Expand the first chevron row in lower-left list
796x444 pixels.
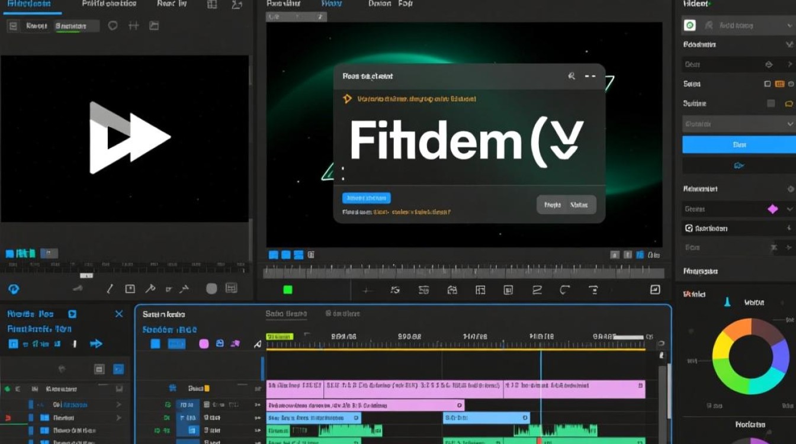point(119,404)
